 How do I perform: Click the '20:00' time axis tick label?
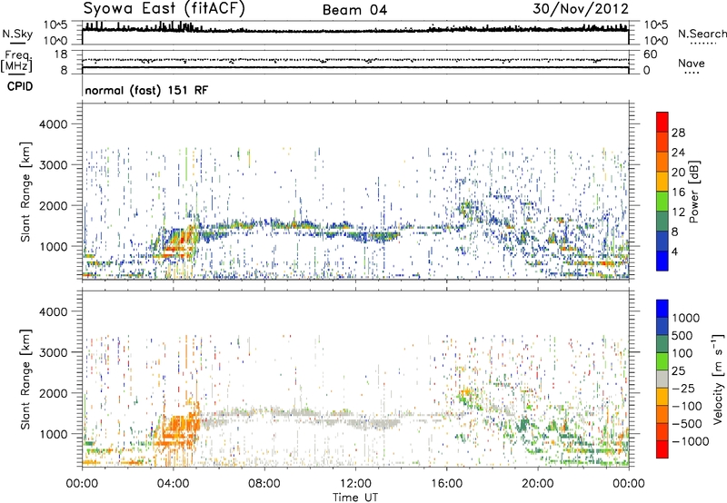pos(537,484)
